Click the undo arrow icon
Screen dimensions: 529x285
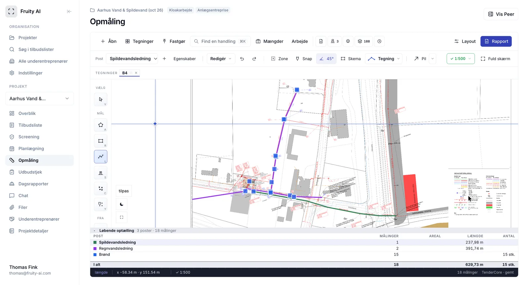[x=242, y=59]
